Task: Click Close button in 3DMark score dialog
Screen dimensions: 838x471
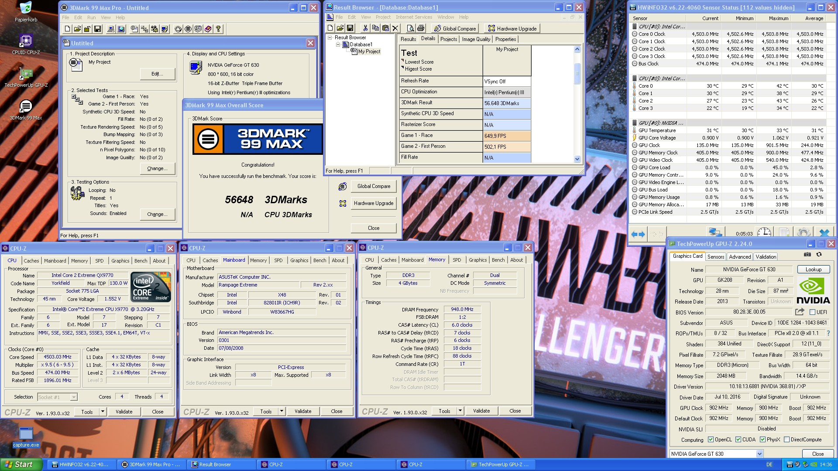Action: click(x=374, y=228)
